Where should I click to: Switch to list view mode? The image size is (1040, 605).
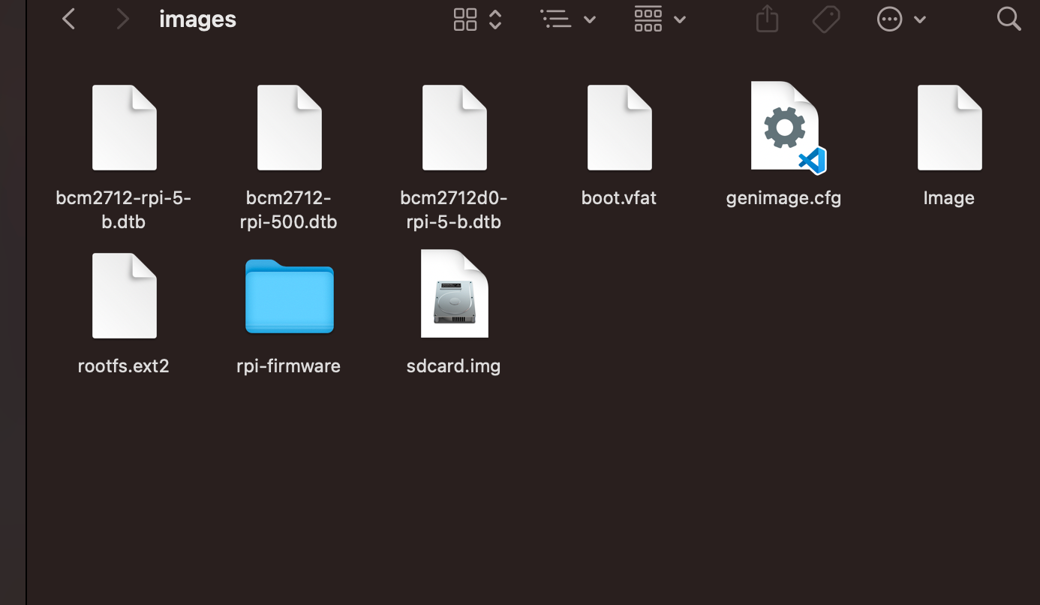pyautogui.click(x=556, y=19)
